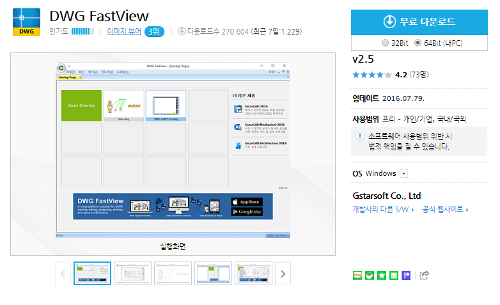Expand the OS Windows dropdown
This screenshot has width=500, height=305.
tap(403, 174)
